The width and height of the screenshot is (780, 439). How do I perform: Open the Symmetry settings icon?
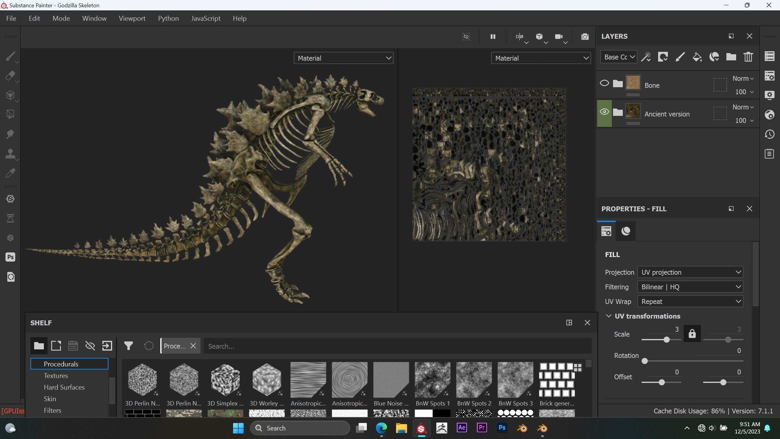[519, 37]
